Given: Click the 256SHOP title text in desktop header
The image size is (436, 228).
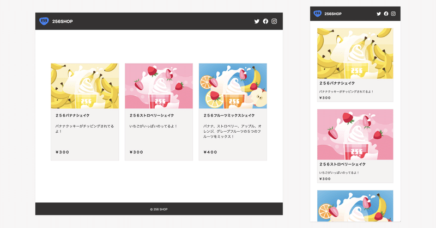Looking at the screenshot, I should point(63,21).
